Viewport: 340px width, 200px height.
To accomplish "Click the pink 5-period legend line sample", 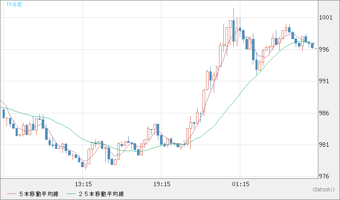I will tap(11, 194).
